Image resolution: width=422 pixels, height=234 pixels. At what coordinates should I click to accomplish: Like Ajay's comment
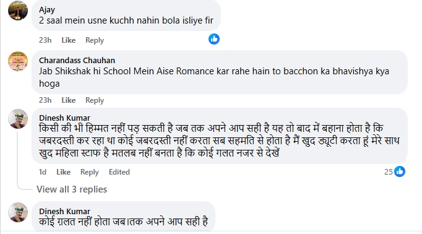pos(68,40)
